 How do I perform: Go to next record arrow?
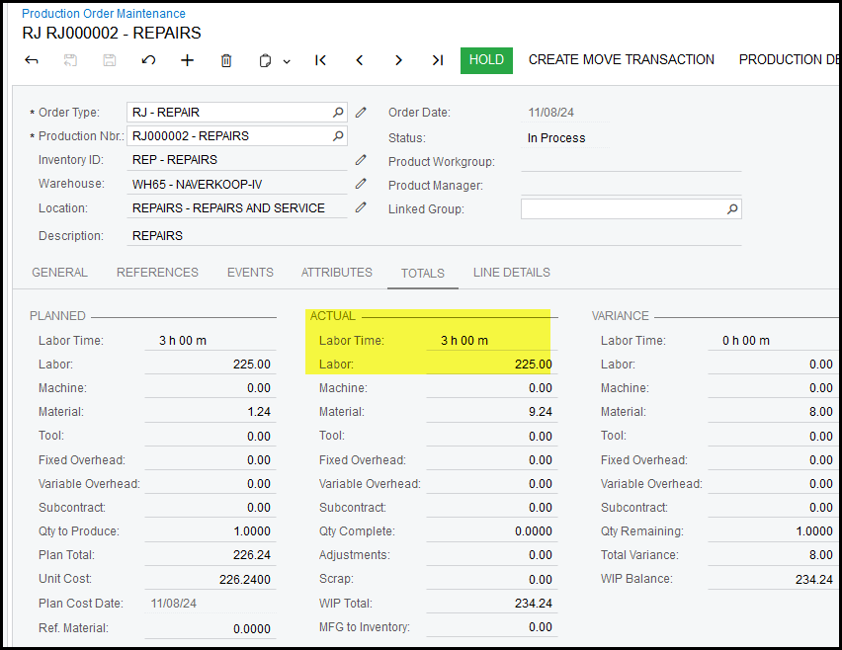click(x=398, y=60)
